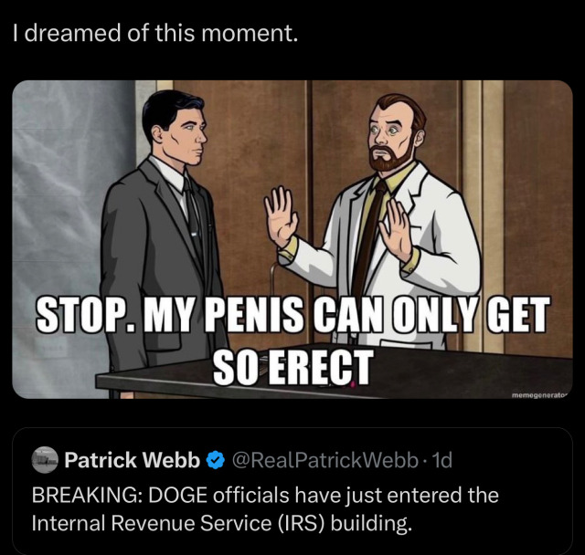Open the @RealPatrickWebb handle
The height and width of the screenshot is (555, 585).
324,460
